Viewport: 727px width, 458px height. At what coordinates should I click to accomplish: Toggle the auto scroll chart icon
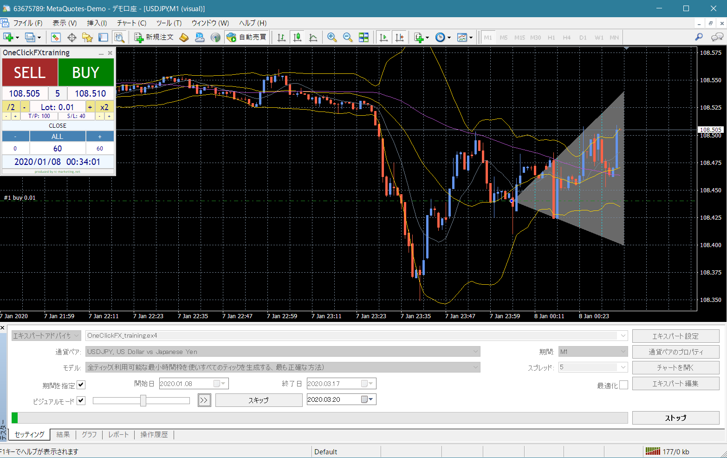tap(383, 38)
